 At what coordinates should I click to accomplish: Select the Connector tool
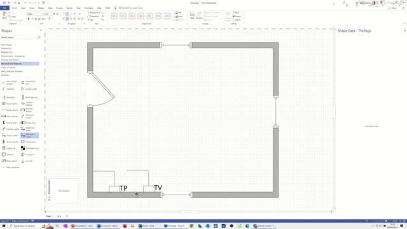point(93,16)
